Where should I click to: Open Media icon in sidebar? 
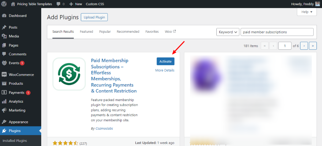point(4,36)
